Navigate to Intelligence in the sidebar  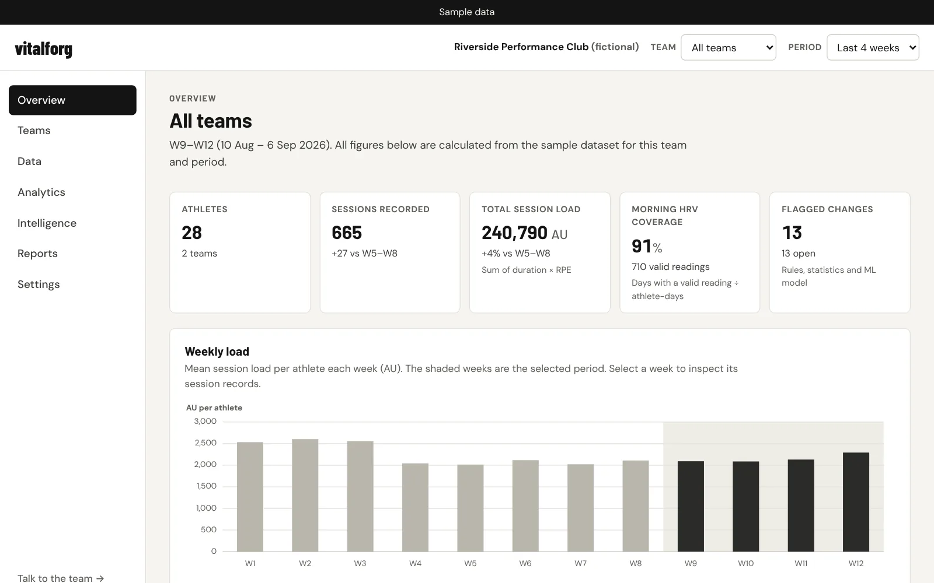[x=72, y=223]
